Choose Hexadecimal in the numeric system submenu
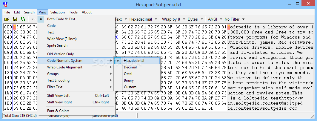 click(x=137, y=60)
